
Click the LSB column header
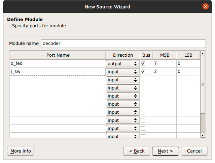(188, 55)
